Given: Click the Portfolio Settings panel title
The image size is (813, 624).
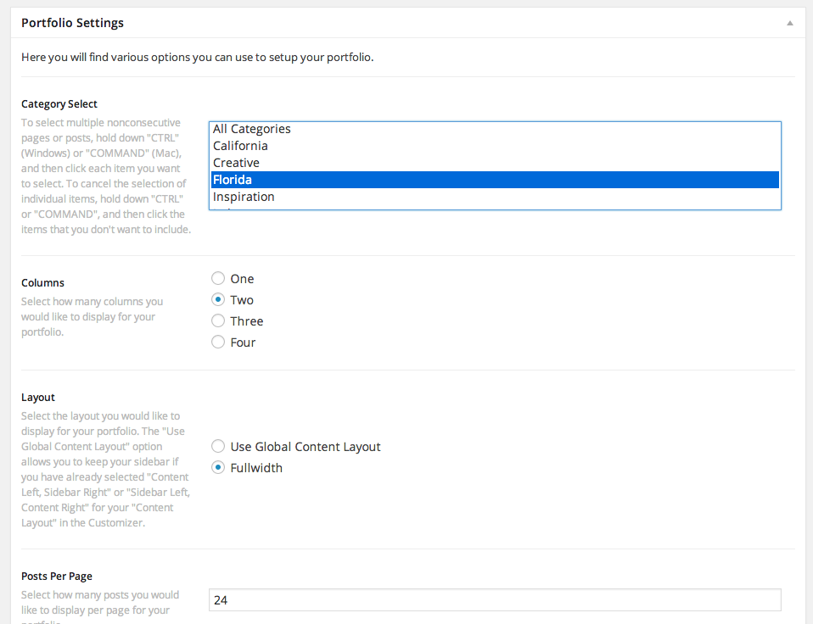Looking at the screenshot, I should 73,23.
